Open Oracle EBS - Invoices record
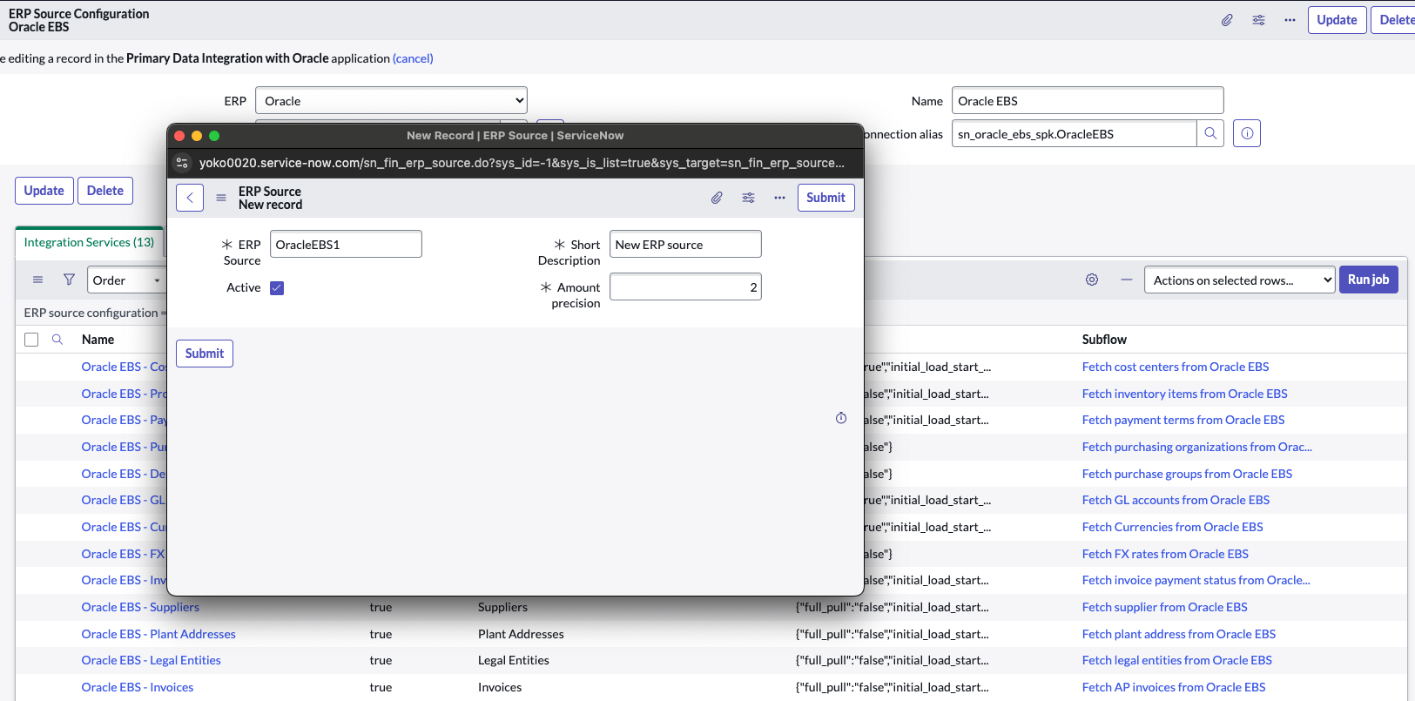1415x701 pixels. pyautogui.click(x=138, y=687)
